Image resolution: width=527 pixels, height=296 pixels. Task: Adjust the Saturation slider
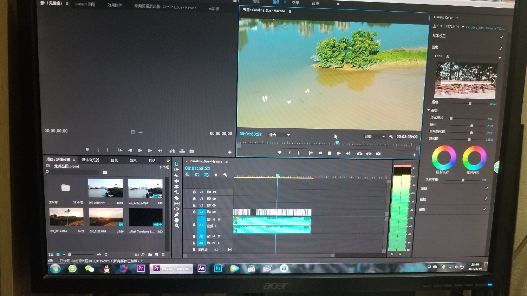[469, 140]
